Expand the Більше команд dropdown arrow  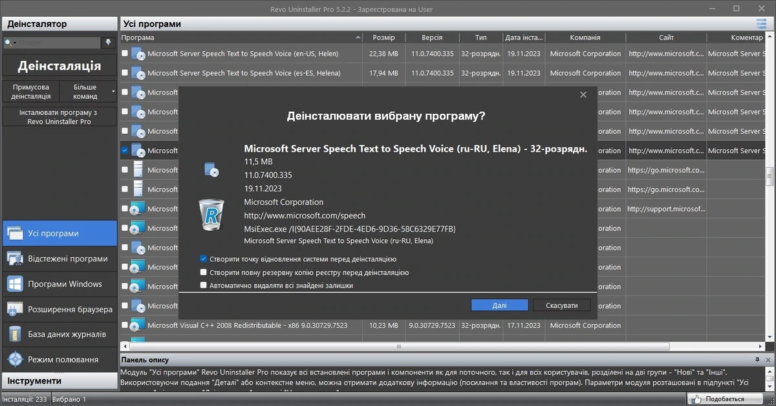pyautogui.click(x=114, y=92)
